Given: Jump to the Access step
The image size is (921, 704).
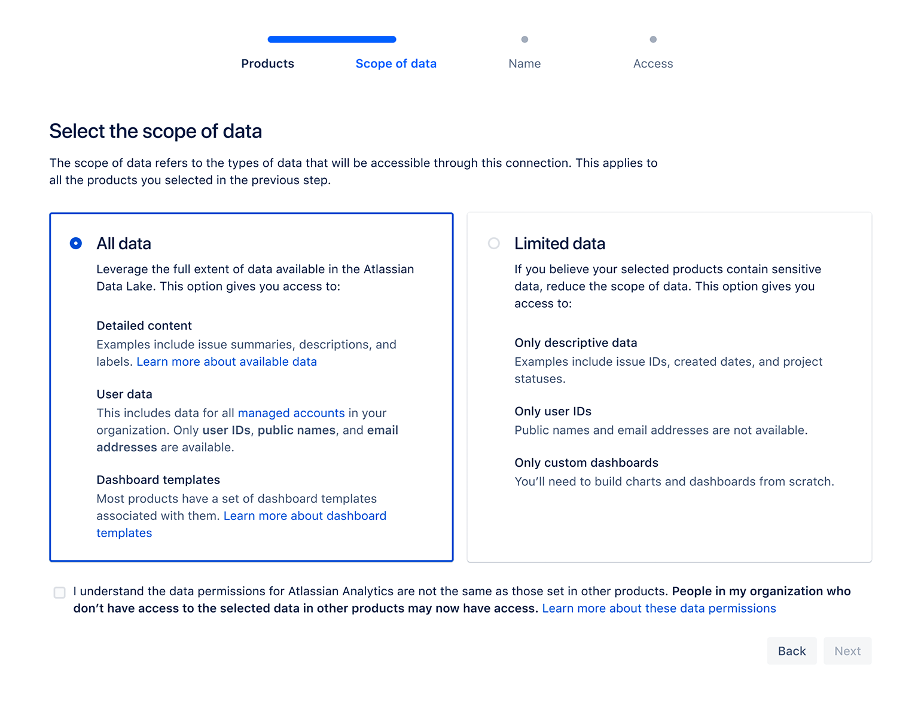Looking at the screenshot, I should tap(653, 63).
